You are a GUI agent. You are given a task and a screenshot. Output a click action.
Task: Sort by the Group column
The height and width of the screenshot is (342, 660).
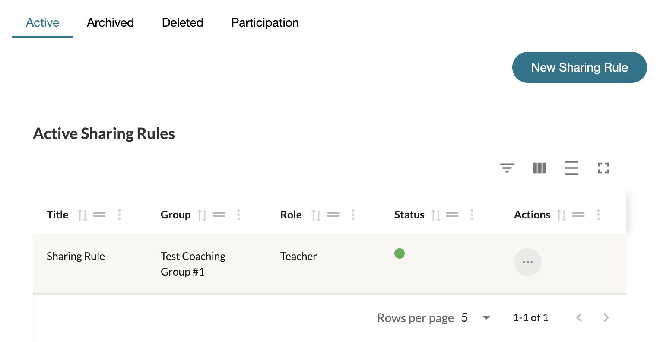(x=202, y=215)
